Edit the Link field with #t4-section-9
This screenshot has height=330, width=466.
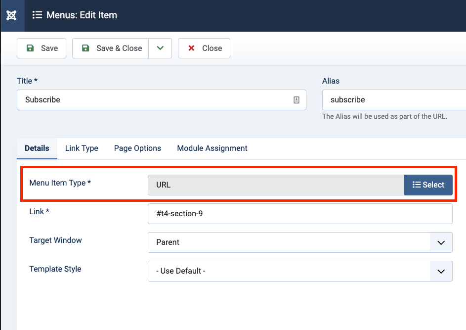[300, 214]
